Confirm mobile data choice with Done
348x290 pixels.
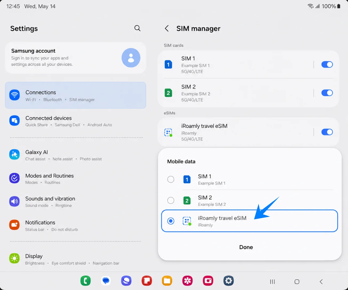tap(246, 247)
